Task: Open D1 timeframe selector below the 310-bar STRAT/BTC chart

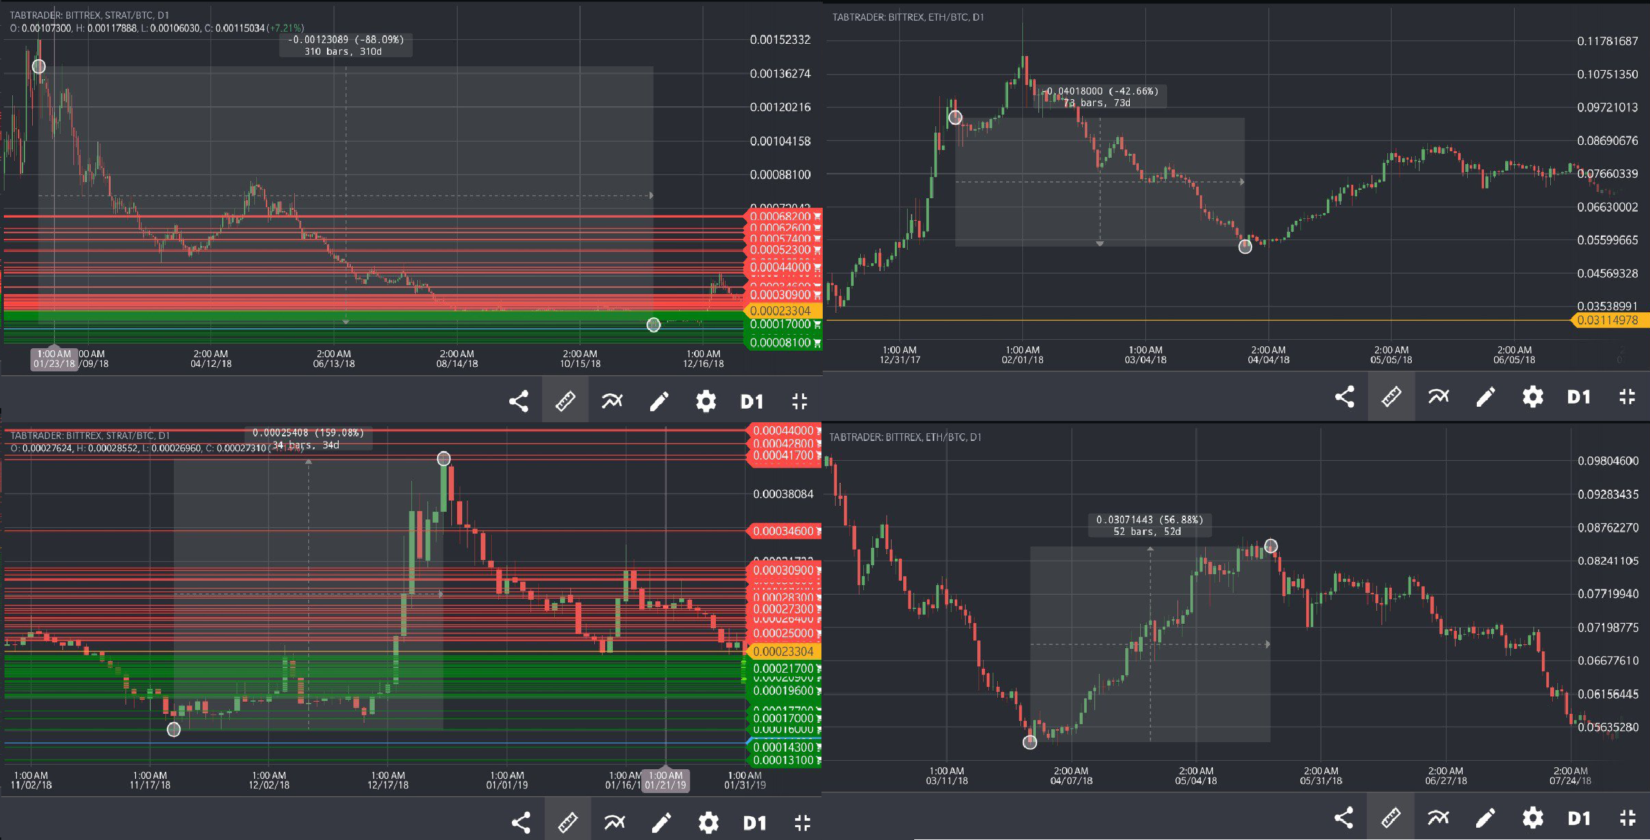Action: click(752, 402)
